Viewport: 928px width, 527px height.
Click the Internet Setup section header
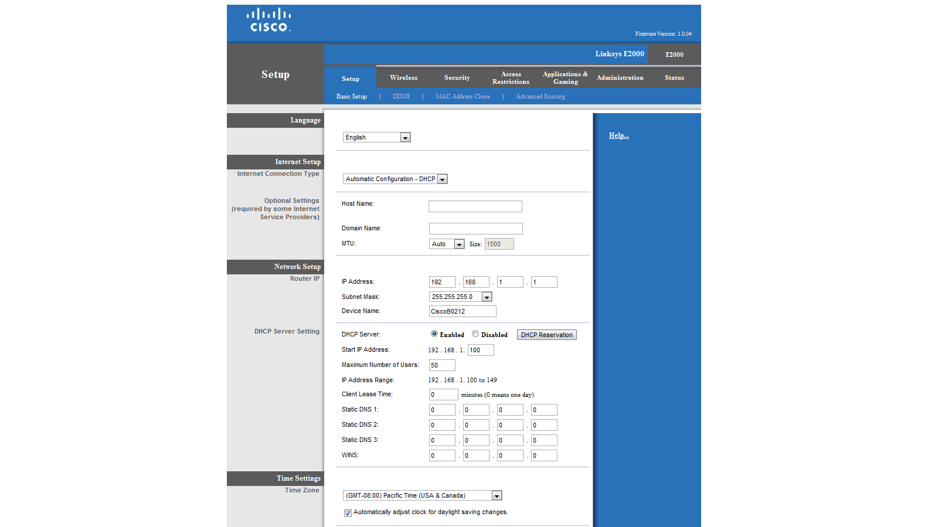[275, 162]
